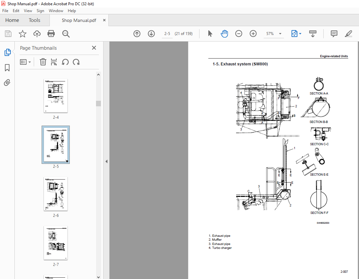
Task: Click the '4. Turbo charger' legend text
Action: click(220, 248)
